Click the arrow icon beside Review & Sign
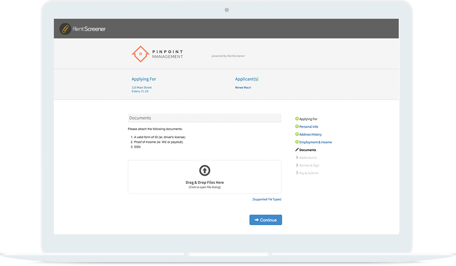Screen dimensions: 456x266 pyautogui.click(x=297, y=165)
